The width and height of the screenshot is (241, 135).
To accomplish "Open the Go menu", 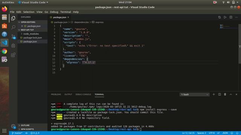I will [x=46, y=12].
